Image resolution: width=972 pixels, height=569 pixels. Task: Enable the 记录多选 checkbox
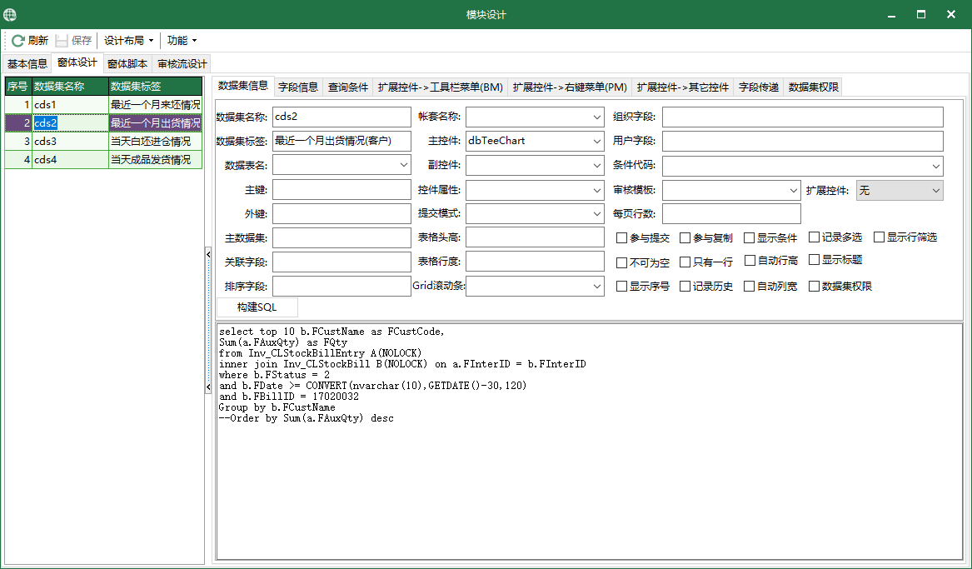[x=814, y=237]
